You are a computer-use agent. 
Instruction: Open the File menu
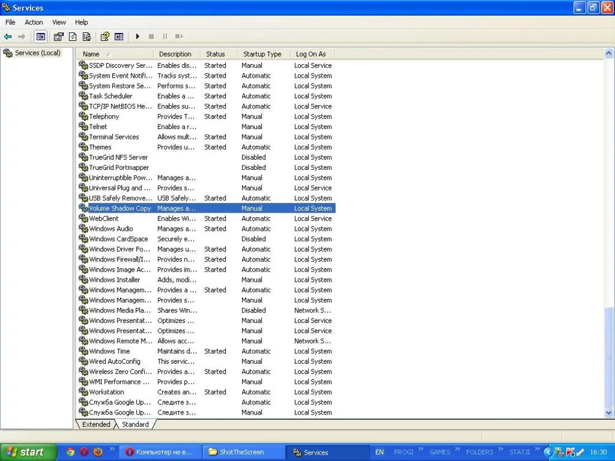[10, 22]
